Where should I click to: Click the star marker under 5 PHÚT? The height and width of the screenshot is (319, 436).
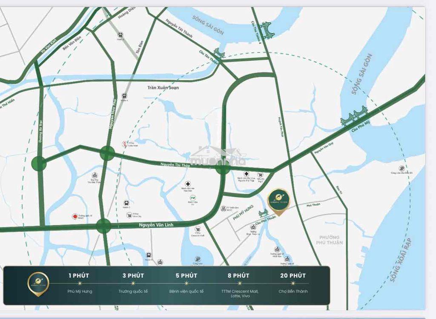tap(186, 283)
